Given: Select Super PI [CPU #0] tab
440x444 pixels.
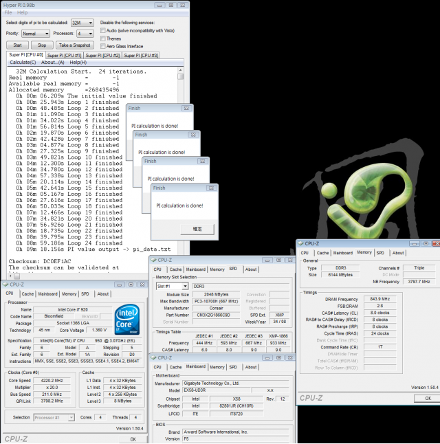Looking at the screenshot, I should click(26, 55).
